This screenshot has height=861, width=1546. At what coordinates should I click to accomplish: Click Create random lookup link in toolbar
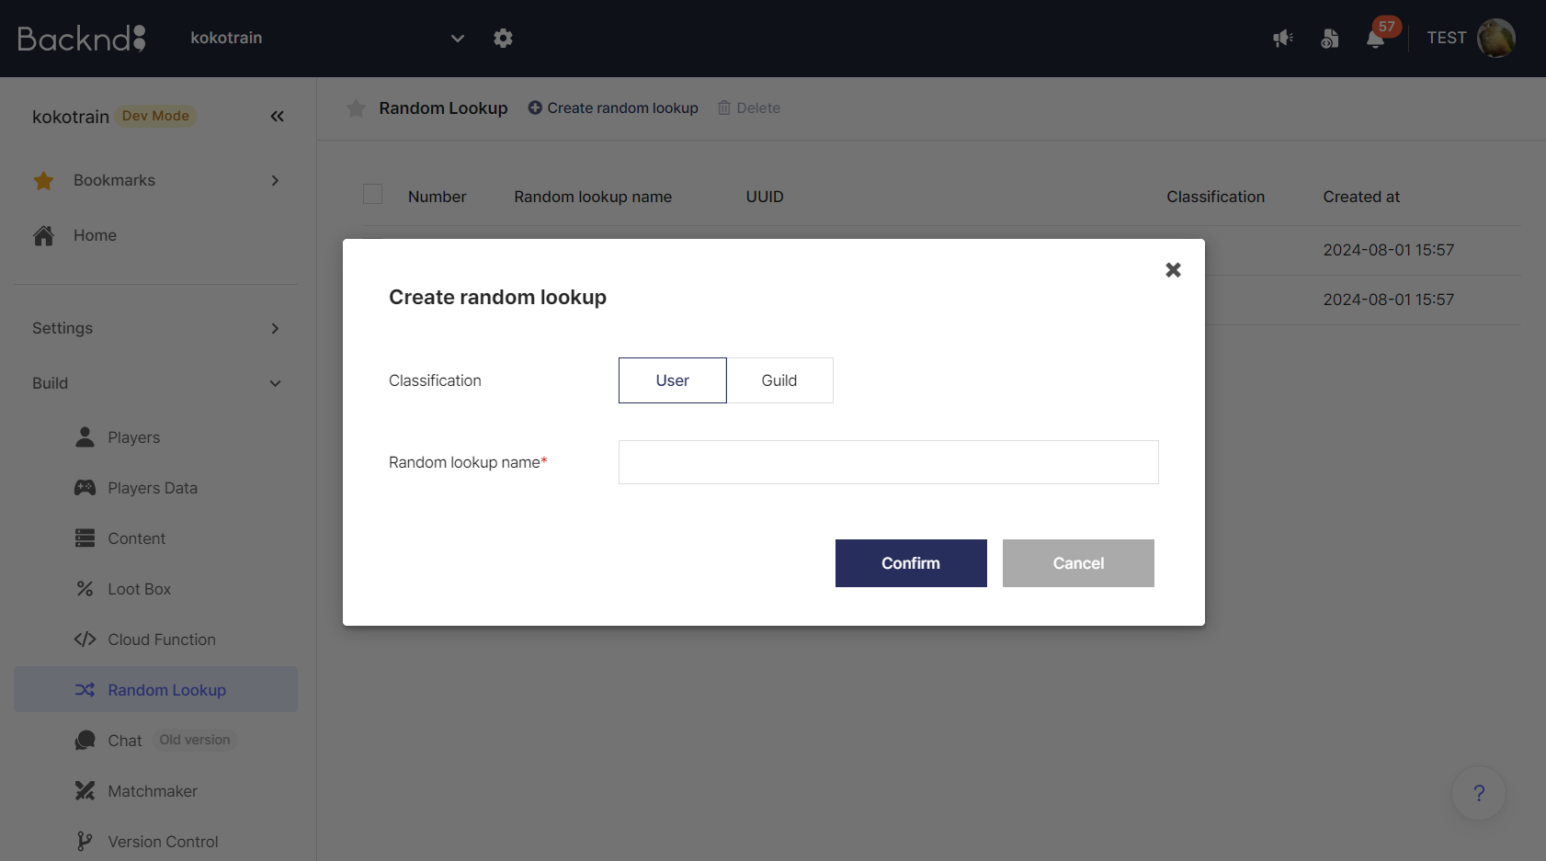(x=622, y=108)
